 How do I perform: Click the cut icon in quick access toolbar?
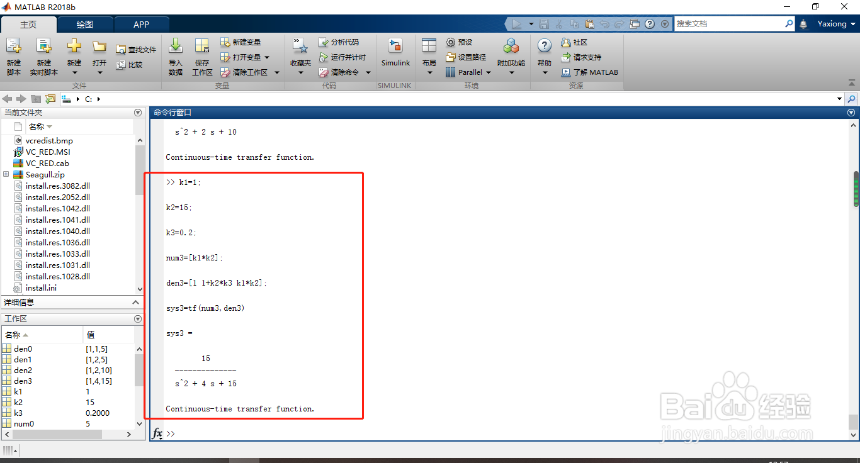pos(559,24)
